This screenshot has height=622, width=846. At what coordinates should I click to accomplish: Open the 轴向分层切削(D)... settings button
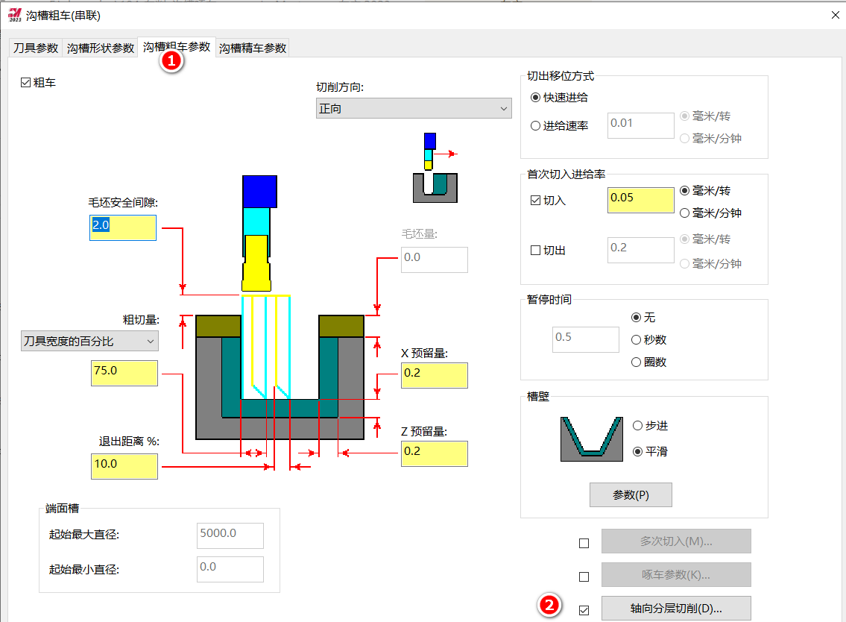tap(676, 608)
